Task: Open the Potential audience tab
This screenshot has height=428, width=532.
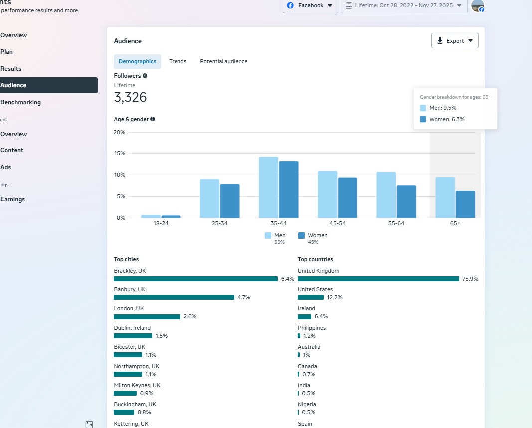Action: click(223, 61)
